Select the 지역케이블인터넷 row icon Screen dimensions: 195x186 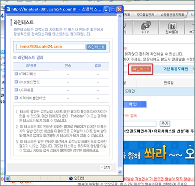pyautogui.click(x=16, y=98)
